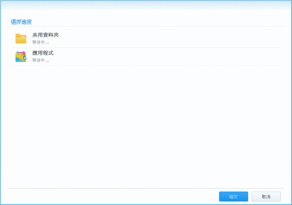Click the 還原進度 heading

click(21, 22)
